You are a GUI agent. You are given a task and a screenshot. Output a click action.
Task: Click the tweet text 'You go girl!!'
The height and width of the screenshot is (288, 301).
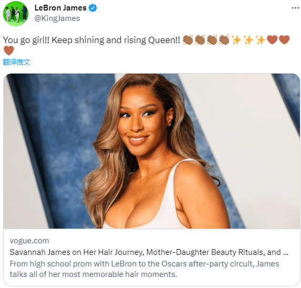coord(26,40)
